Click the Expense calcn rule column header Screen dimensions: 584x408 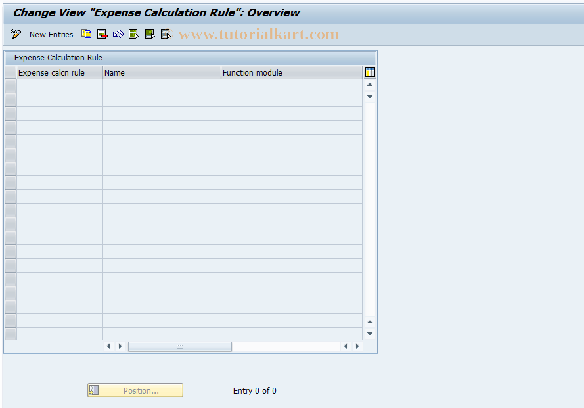point(60,73)
